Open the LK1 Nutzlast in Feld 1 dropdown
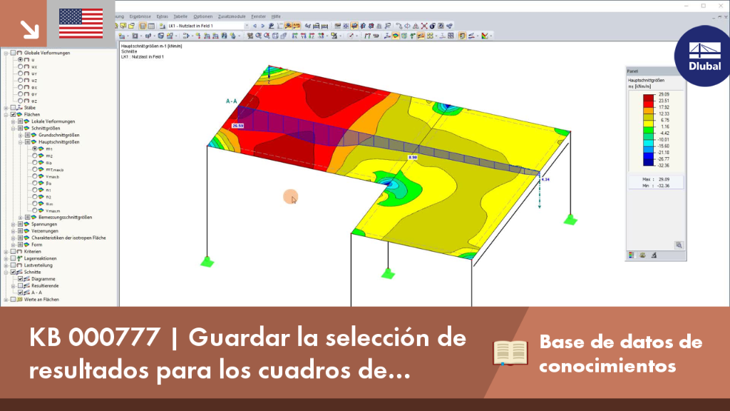This screenshot has width=730, height=411. tap(246, 26)
